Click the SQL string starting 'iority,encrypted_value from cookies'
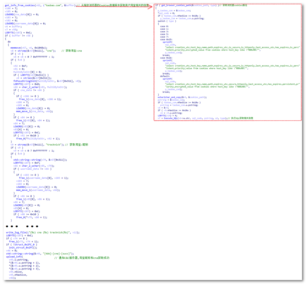The width and height of the screenshot is (306, 284). tap(207, 87)
